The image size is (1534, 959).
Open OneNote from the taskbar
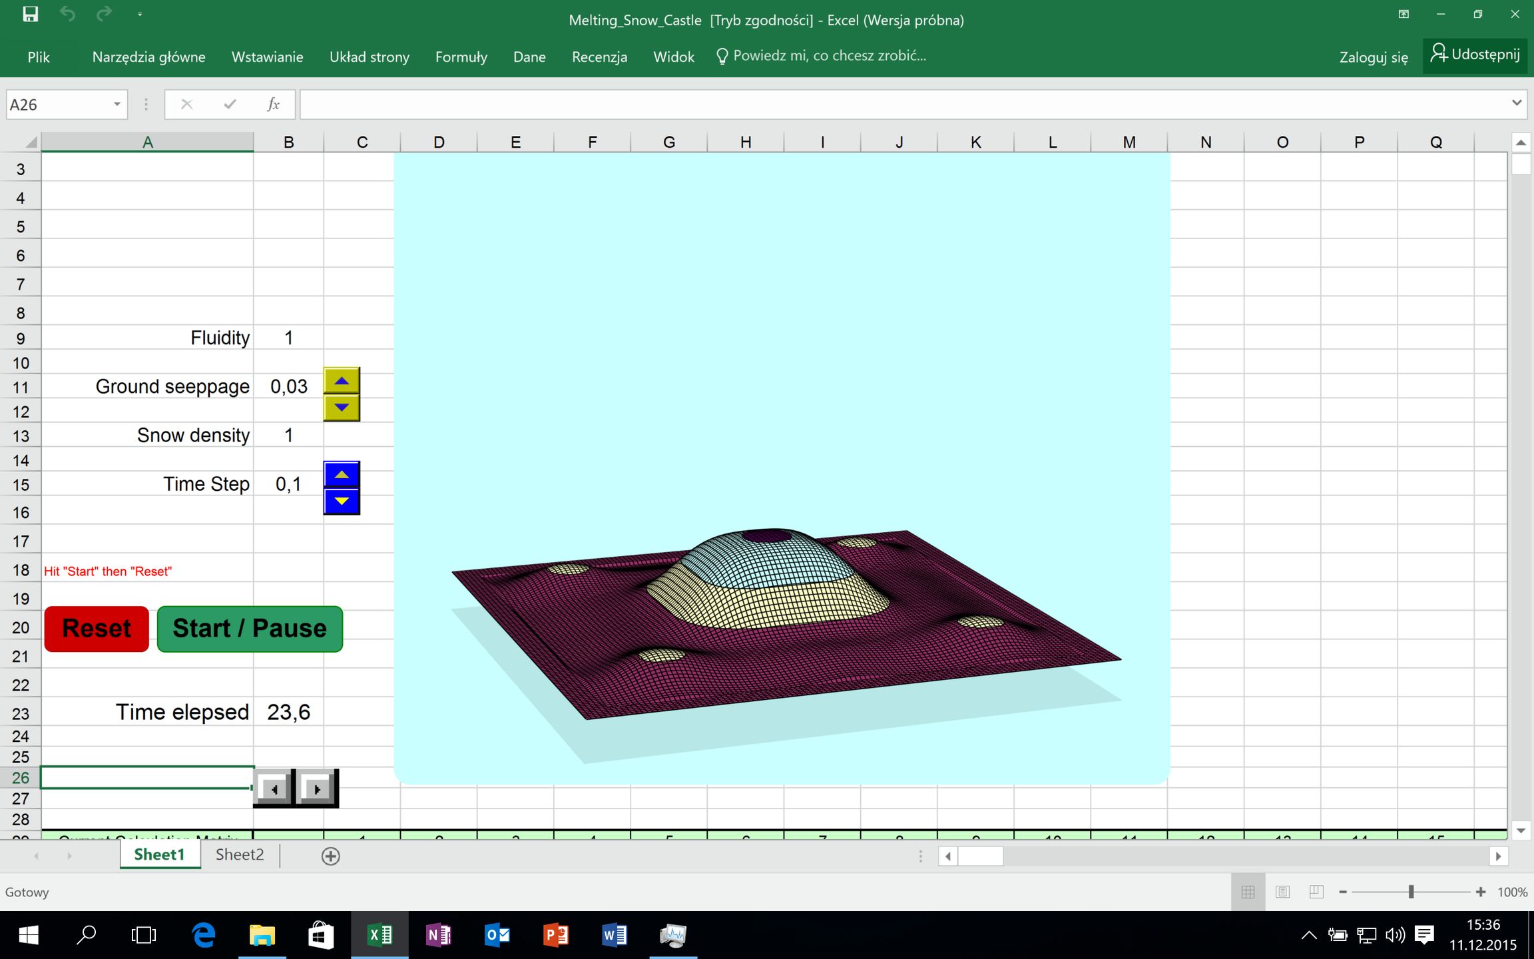coord(438,935)
